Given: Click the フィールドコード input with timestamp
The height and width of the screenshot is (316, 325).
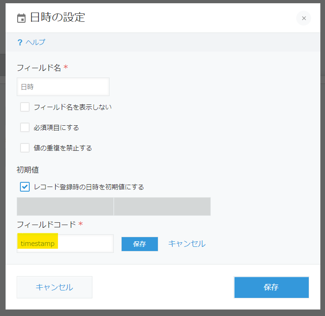Looking at the screenshot, I should click(65, 244).
